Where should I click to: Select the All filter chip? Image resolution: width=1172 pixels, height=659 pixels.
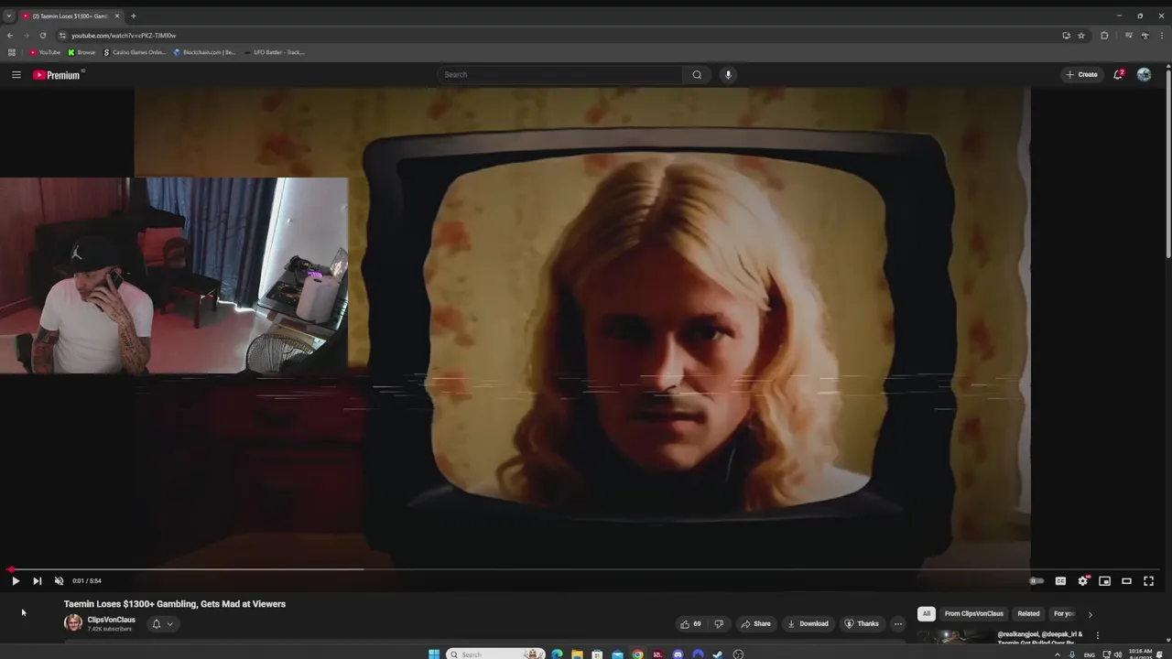pyautogui.click(x=926, y=613)
